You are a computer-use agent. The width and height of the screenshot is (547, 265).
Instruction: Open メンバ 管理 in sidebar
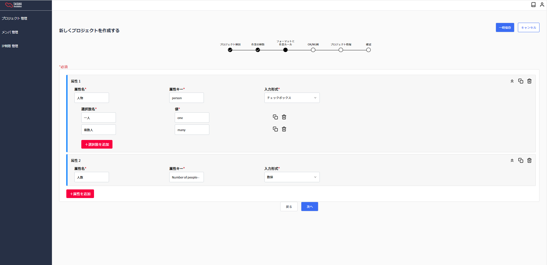(10, 32)
